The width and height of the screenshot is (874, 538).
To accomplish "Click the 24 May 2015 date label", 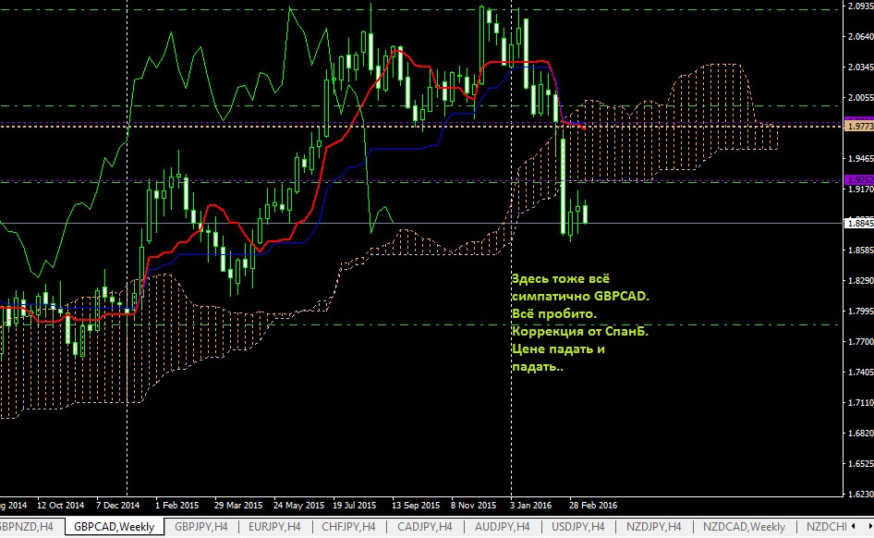I will point(298,505).
